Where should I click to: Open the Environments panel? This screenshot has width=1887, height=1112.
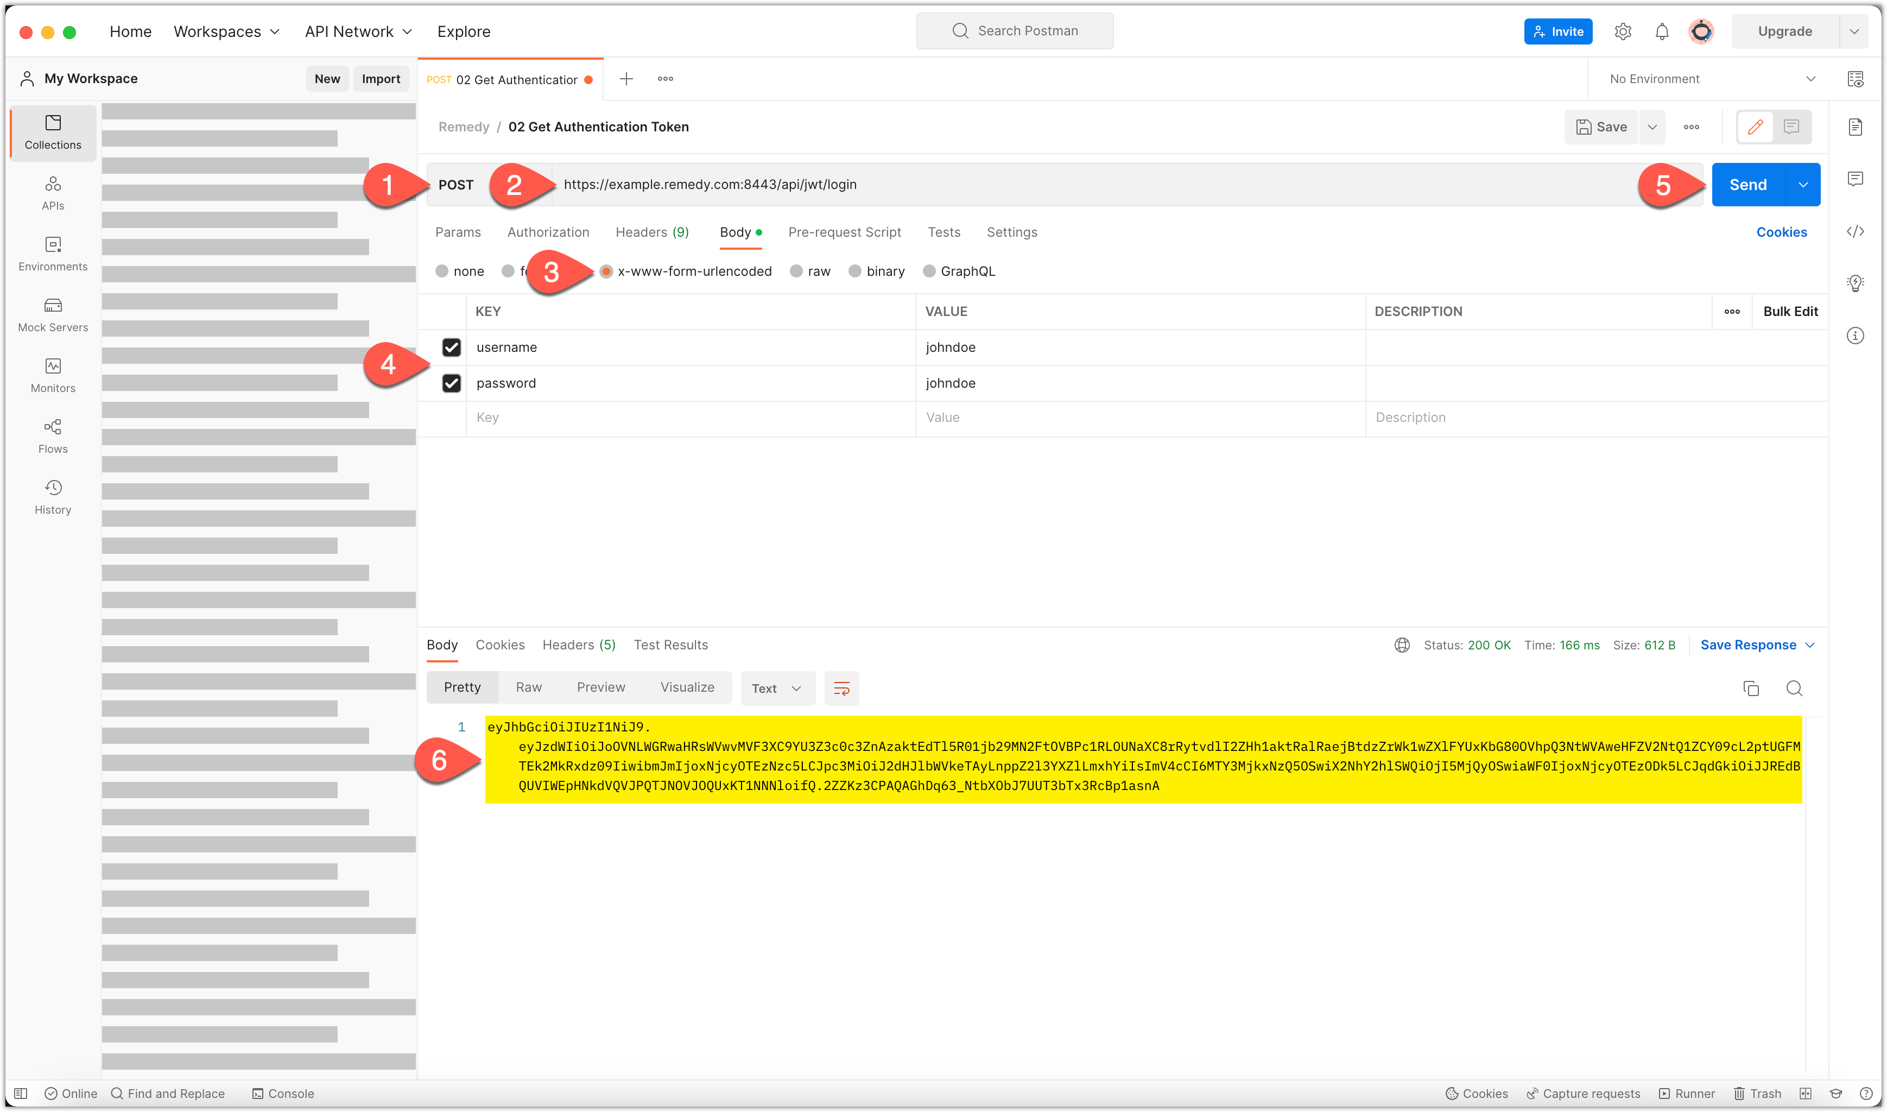(x=53, y=253)
